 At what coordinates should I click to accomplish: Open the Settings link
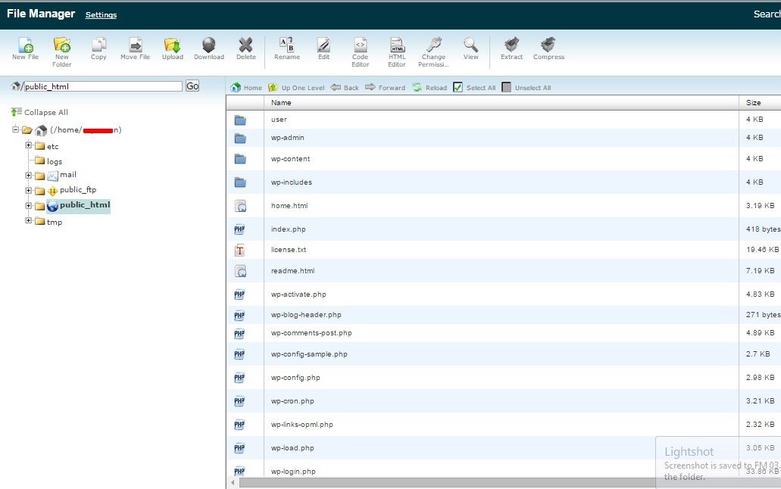(x=101, y=15)
